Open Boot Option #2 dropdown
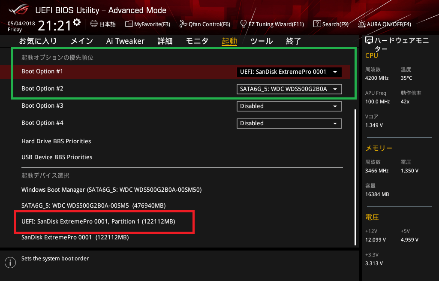 (x=289, y=89)
